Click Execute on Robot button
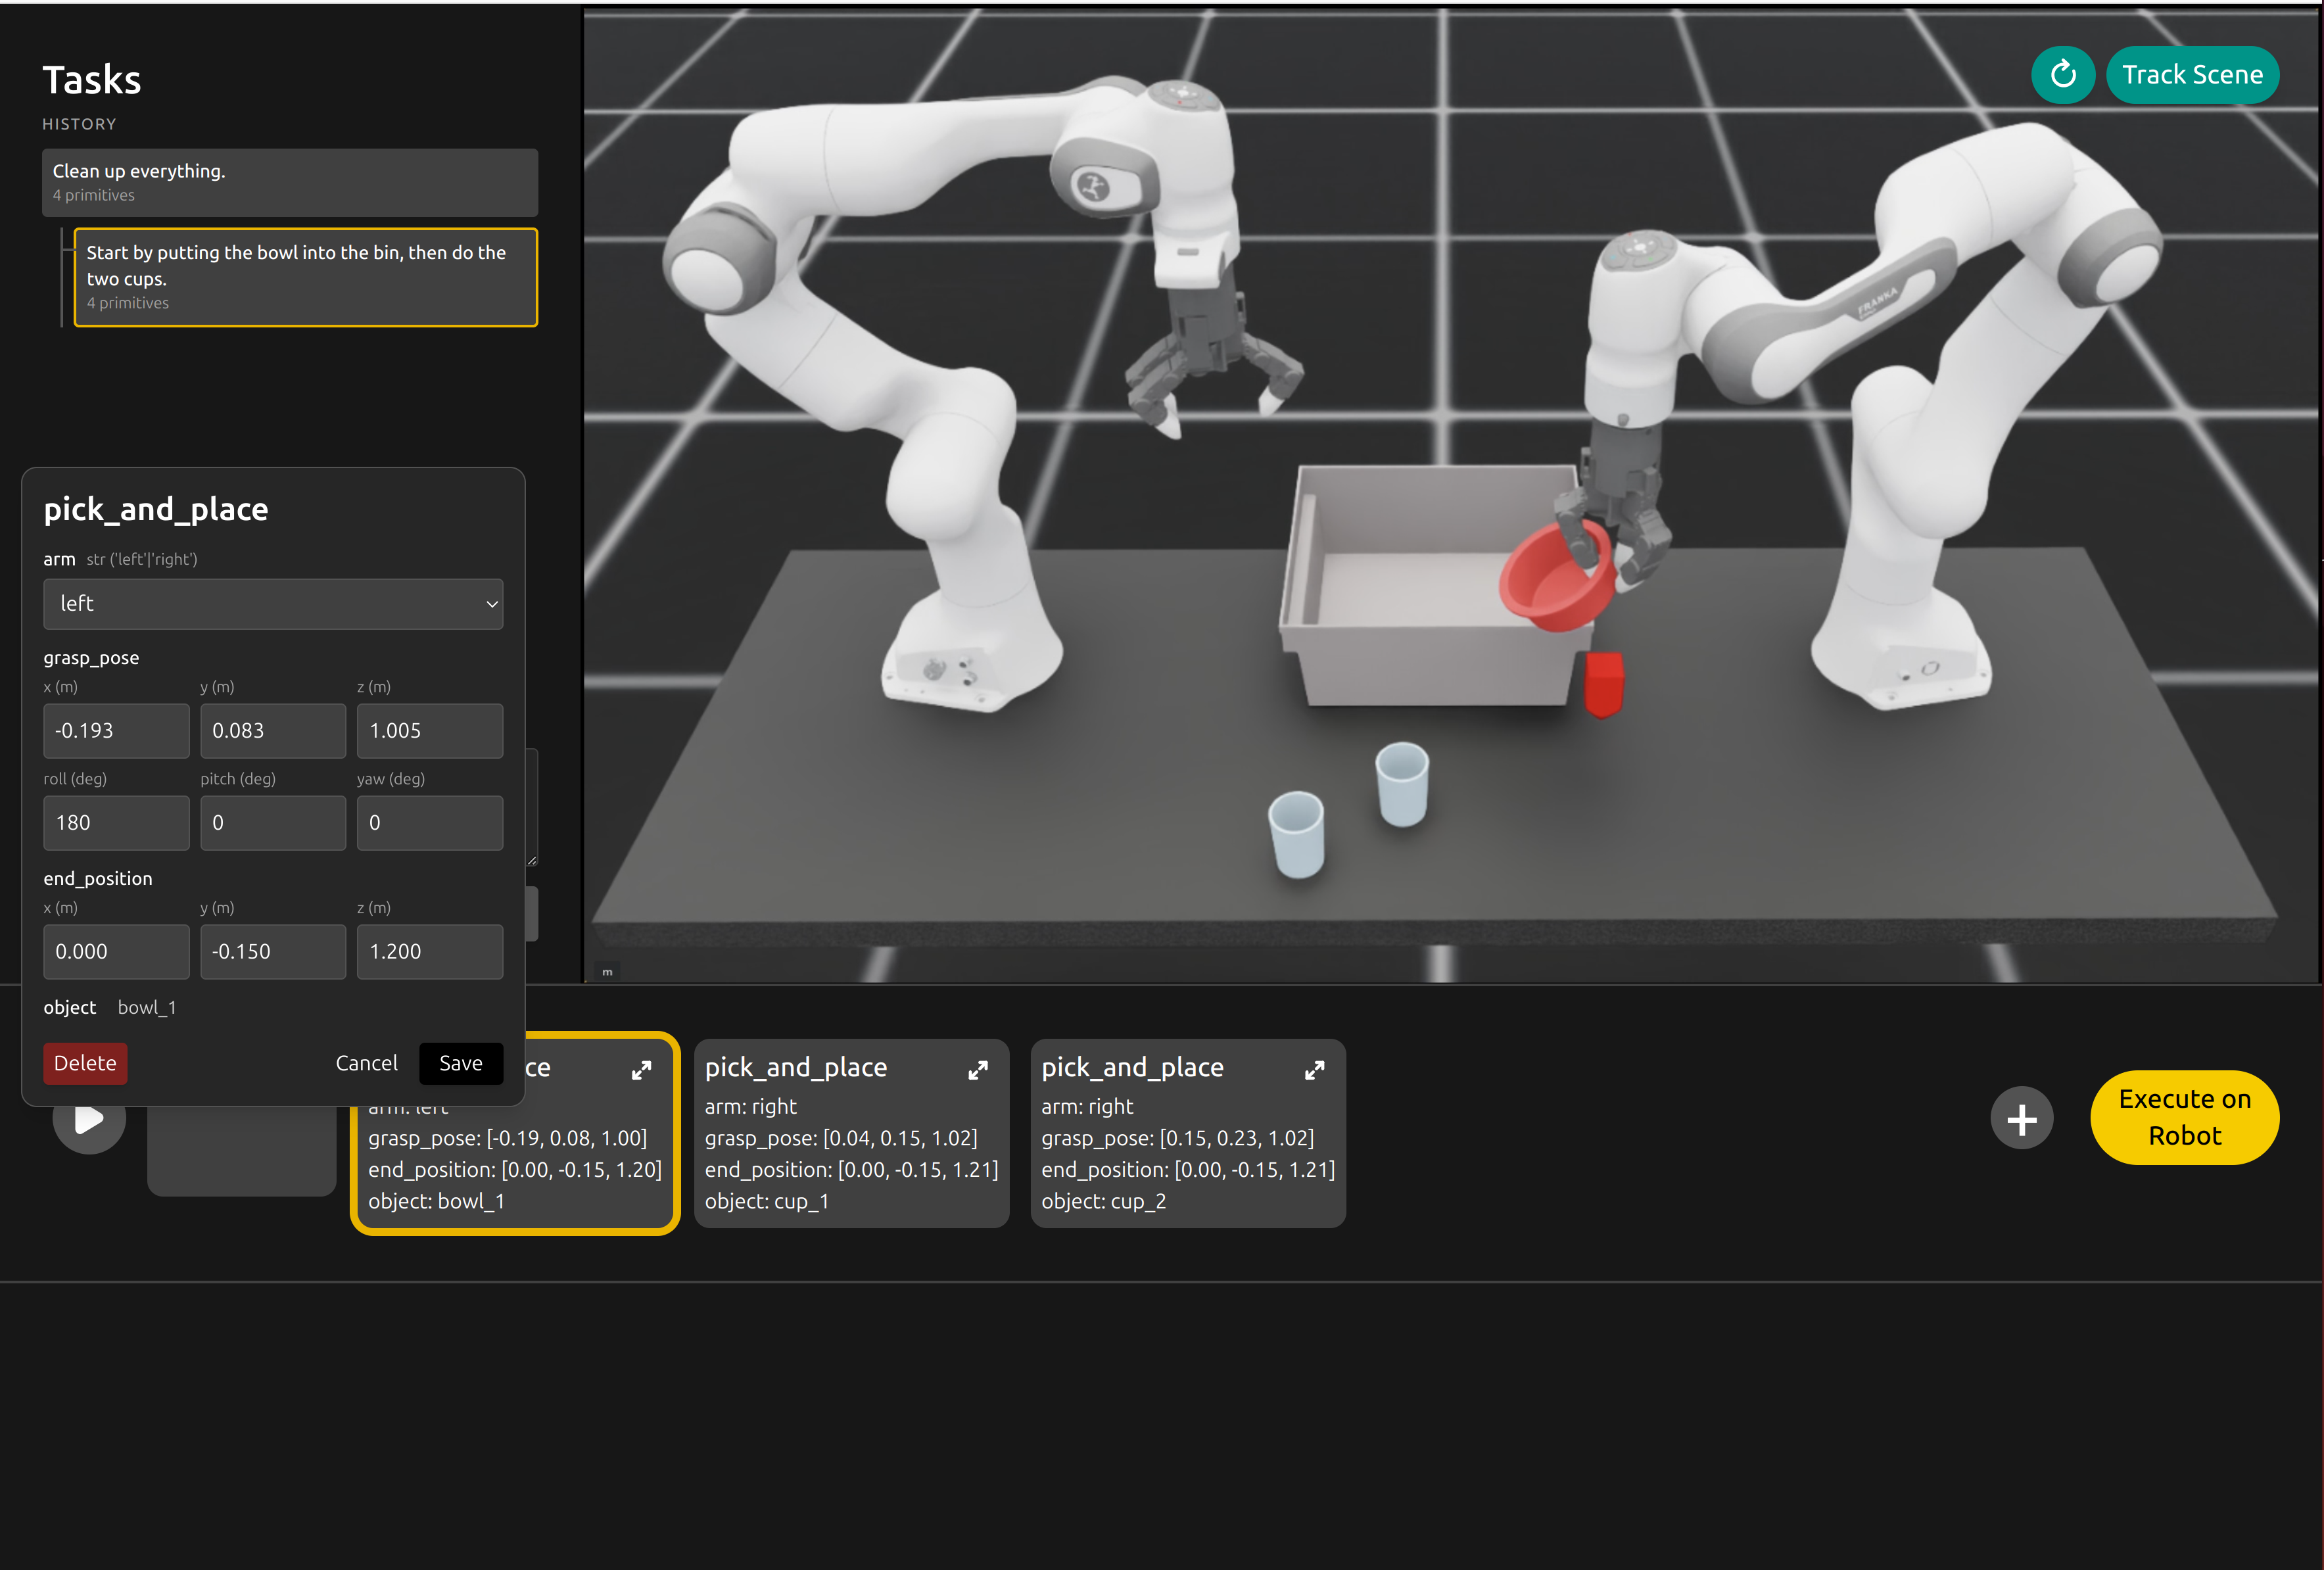 [2184, 1117]
